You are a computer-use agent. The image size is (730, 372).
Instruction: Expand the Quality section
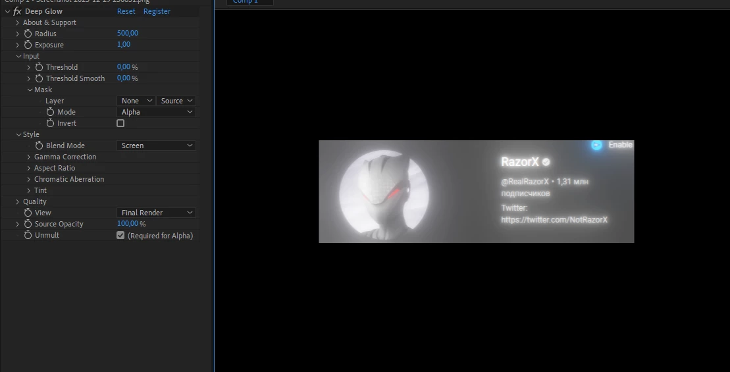tap(18, 201)
